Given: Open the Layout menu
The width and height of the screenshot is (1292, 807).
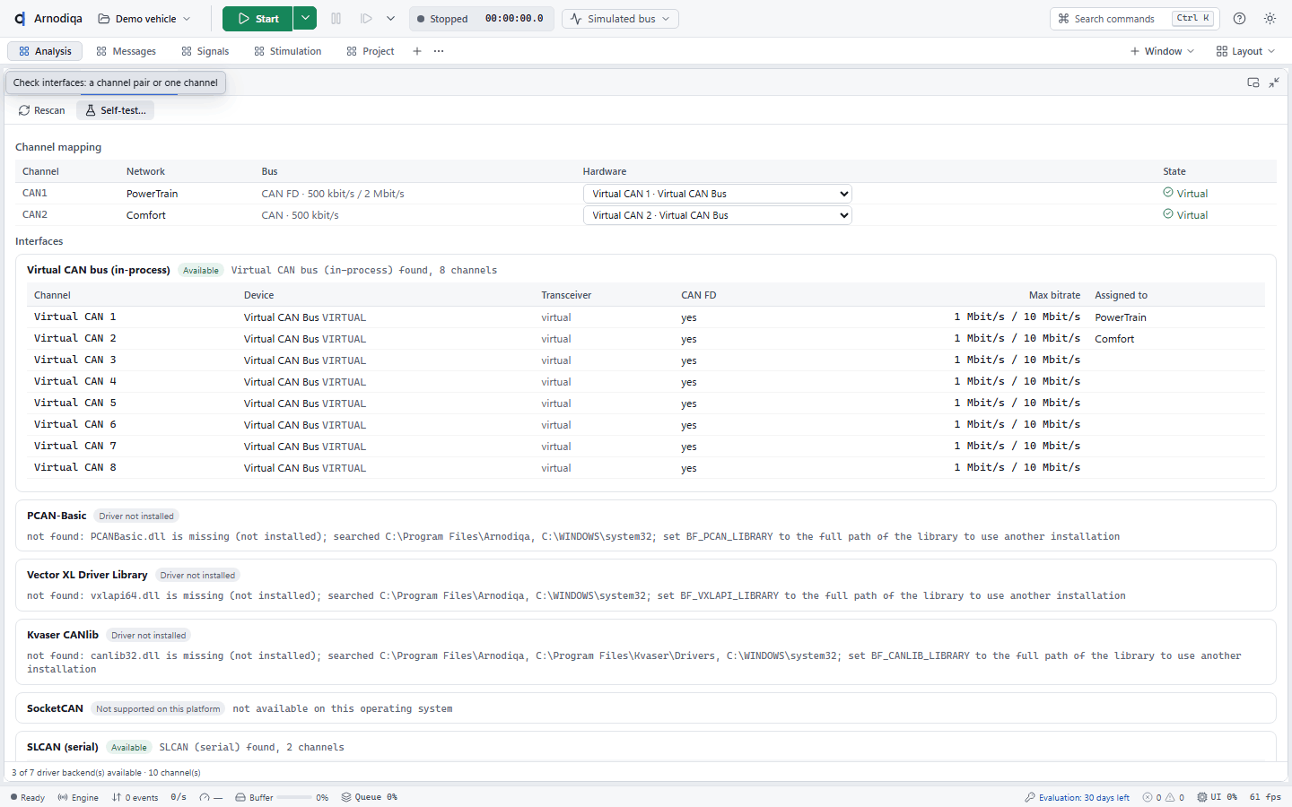Looking at the screenshot, I should 1245,51.
